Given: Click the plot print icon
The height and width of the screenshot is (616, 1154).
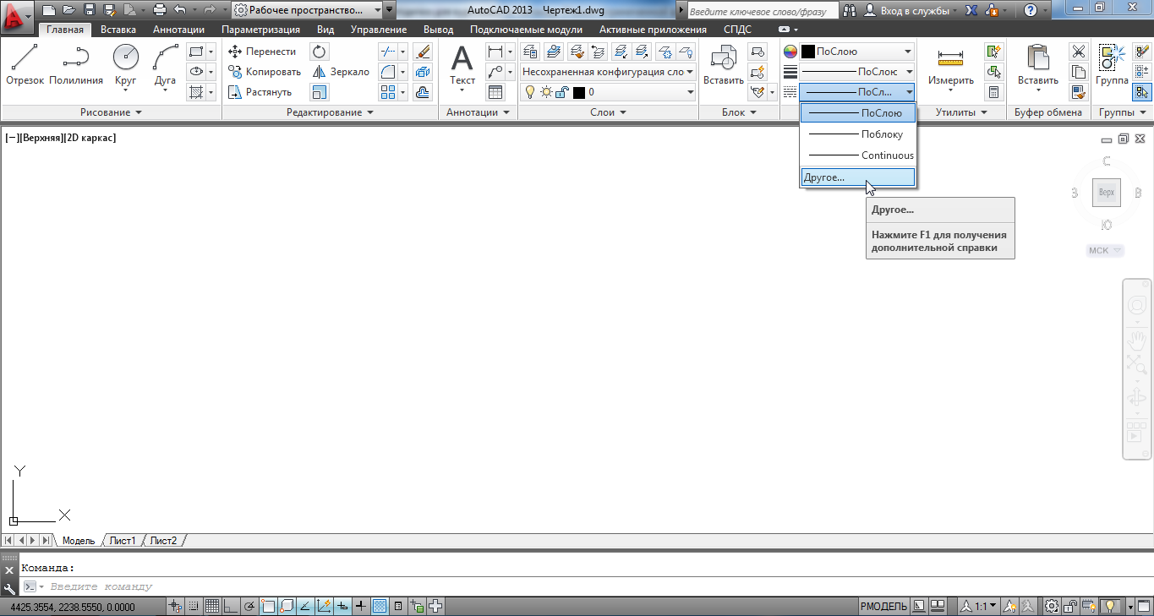Looking at the screenshot, I should 160,10.
